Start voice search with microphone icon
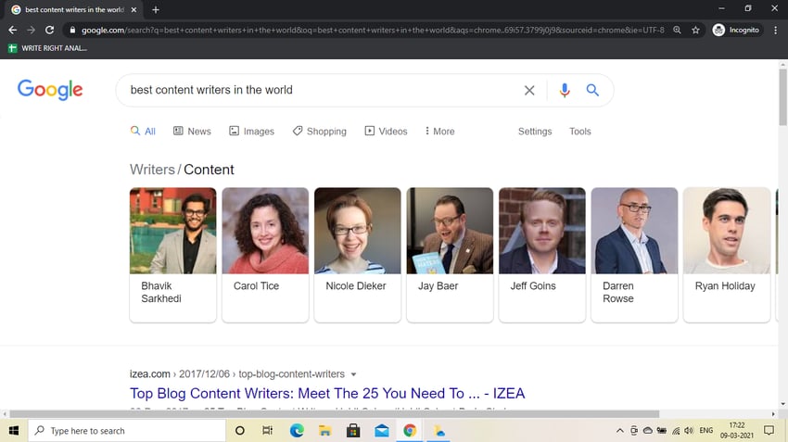 point(565,90)
